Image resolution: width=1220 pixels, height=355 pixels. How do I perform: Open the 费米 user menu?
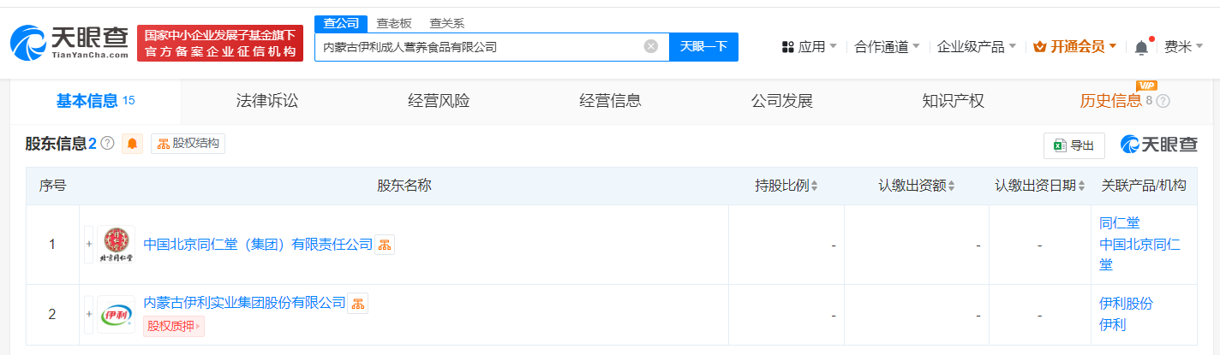1183,47
